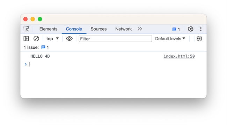
Task: Click the issues counter badge in tab bar
Action: pos(176,29)
